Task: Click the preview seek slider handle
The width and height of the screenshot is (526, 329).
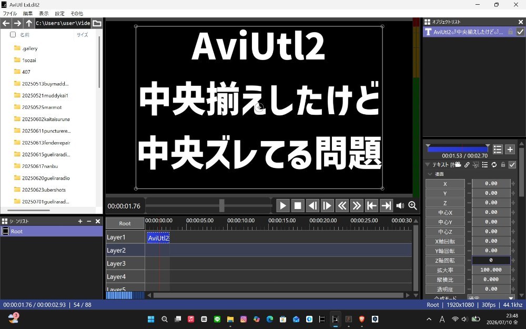Action: [222, 205]
